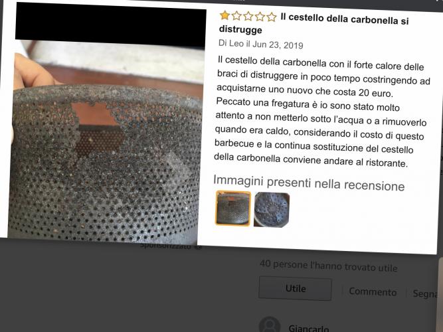
Task: Click the last empty rating star
Action: pos(271,17)
